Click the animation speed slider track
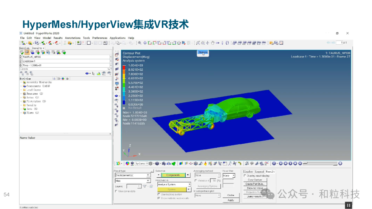 (320, 163)
